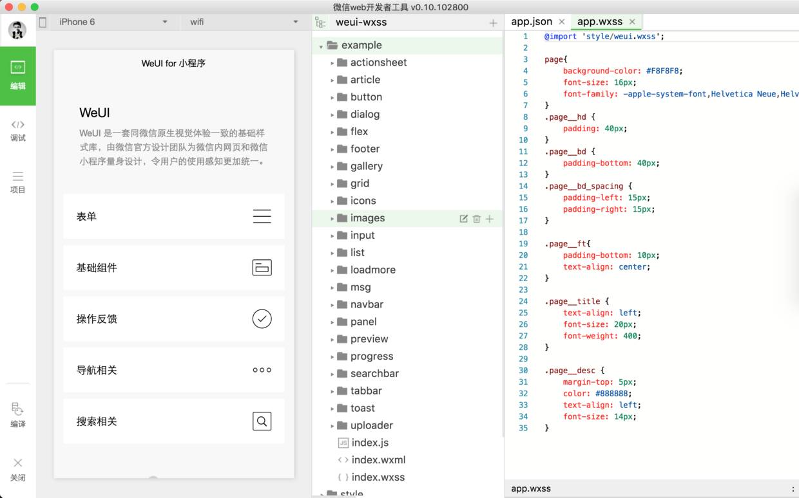Open the iPhone 6 device dropdown
799x498 pixels.
(113, 22)
